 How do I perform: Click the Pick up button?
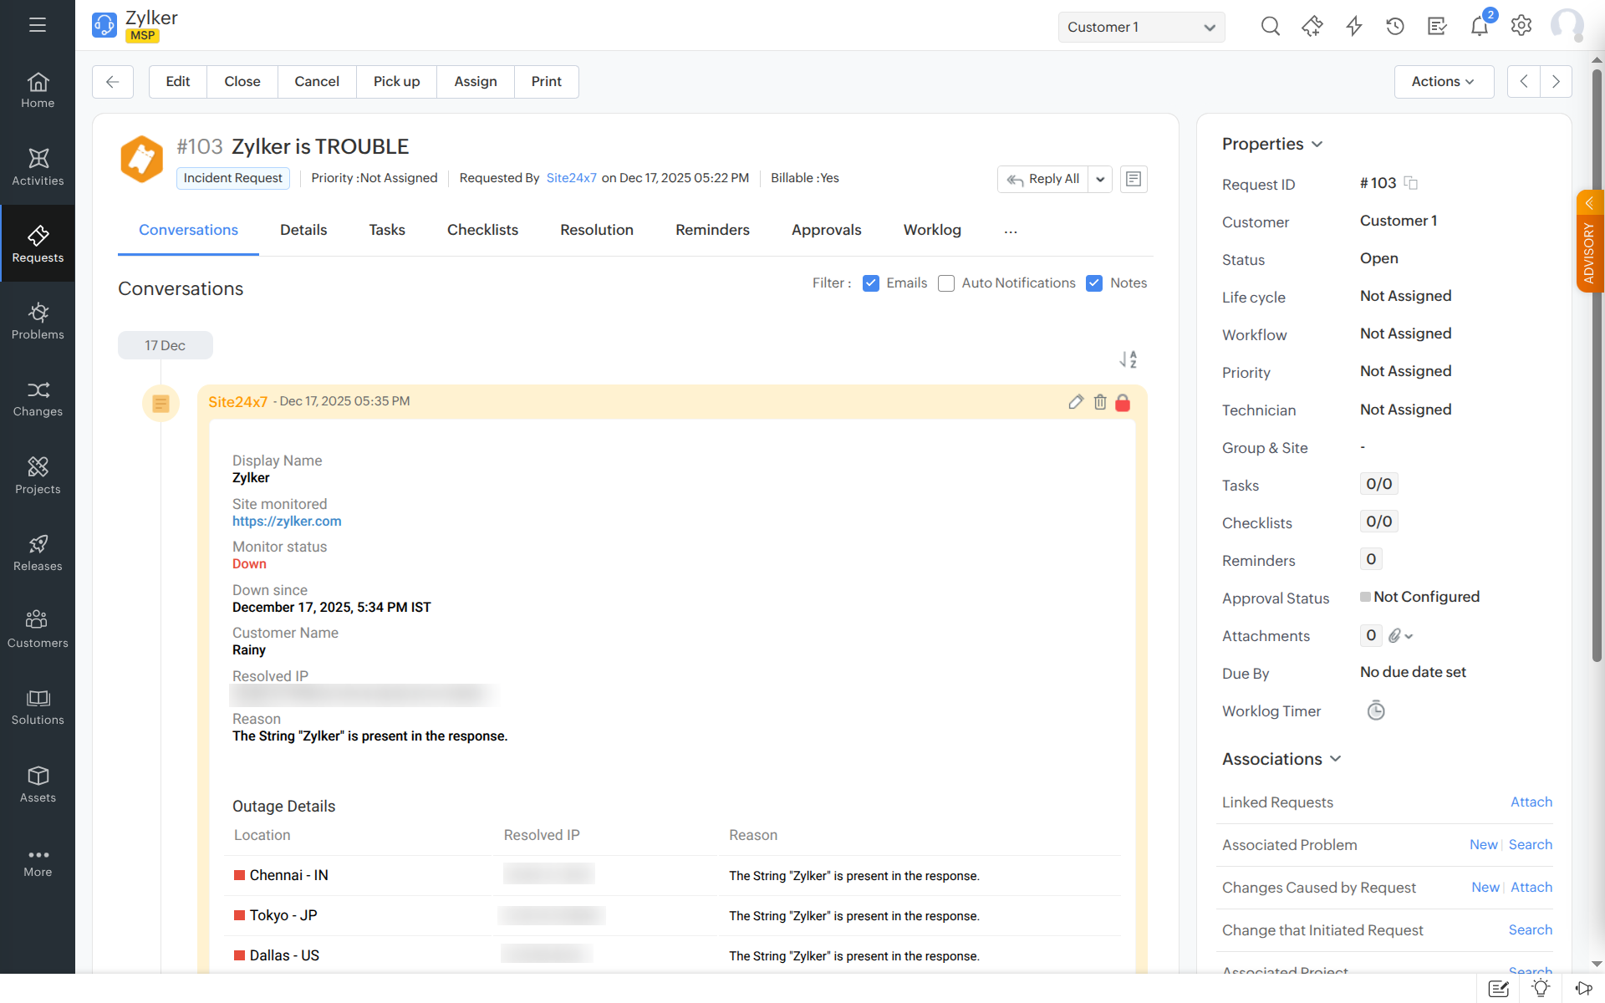click(x=396, y=82)
